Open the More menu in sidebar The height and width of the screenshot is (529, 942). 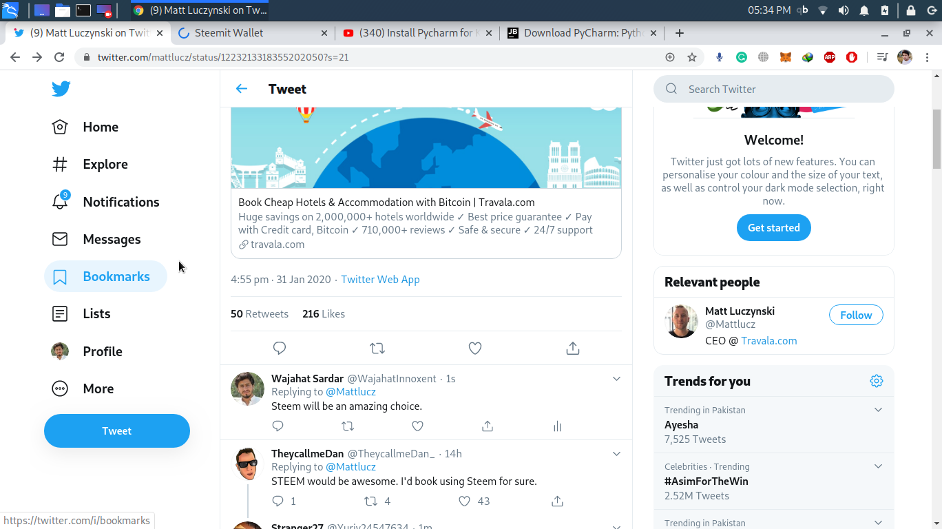[x=83, y=388]
